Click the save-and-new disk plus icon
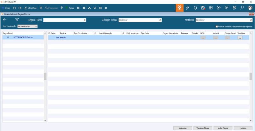This screenshot has width=255, height=131. tap(20, 8)
